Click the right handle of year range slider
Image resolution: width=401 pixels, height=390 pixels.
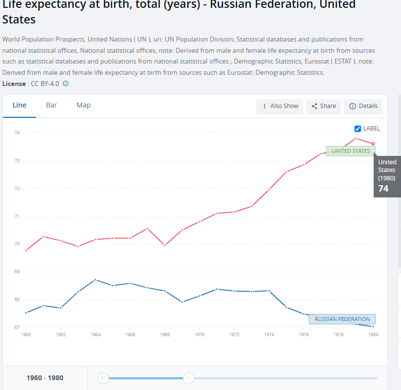189,378
